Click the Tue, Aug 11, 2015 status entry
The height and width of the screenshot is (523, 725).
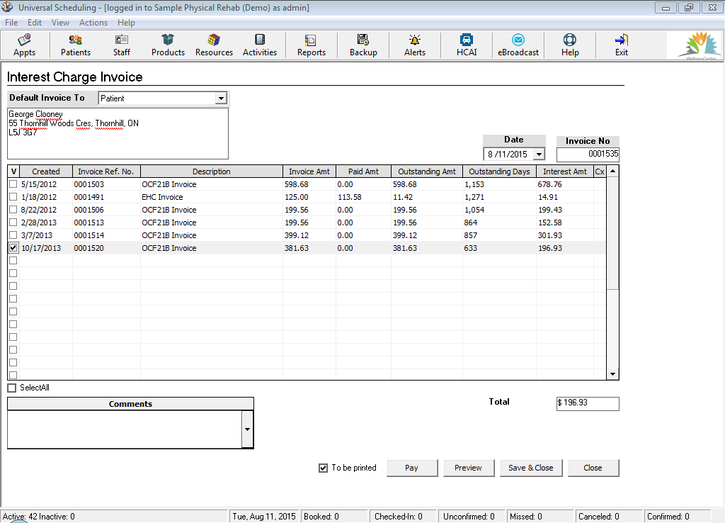[264, 517]
